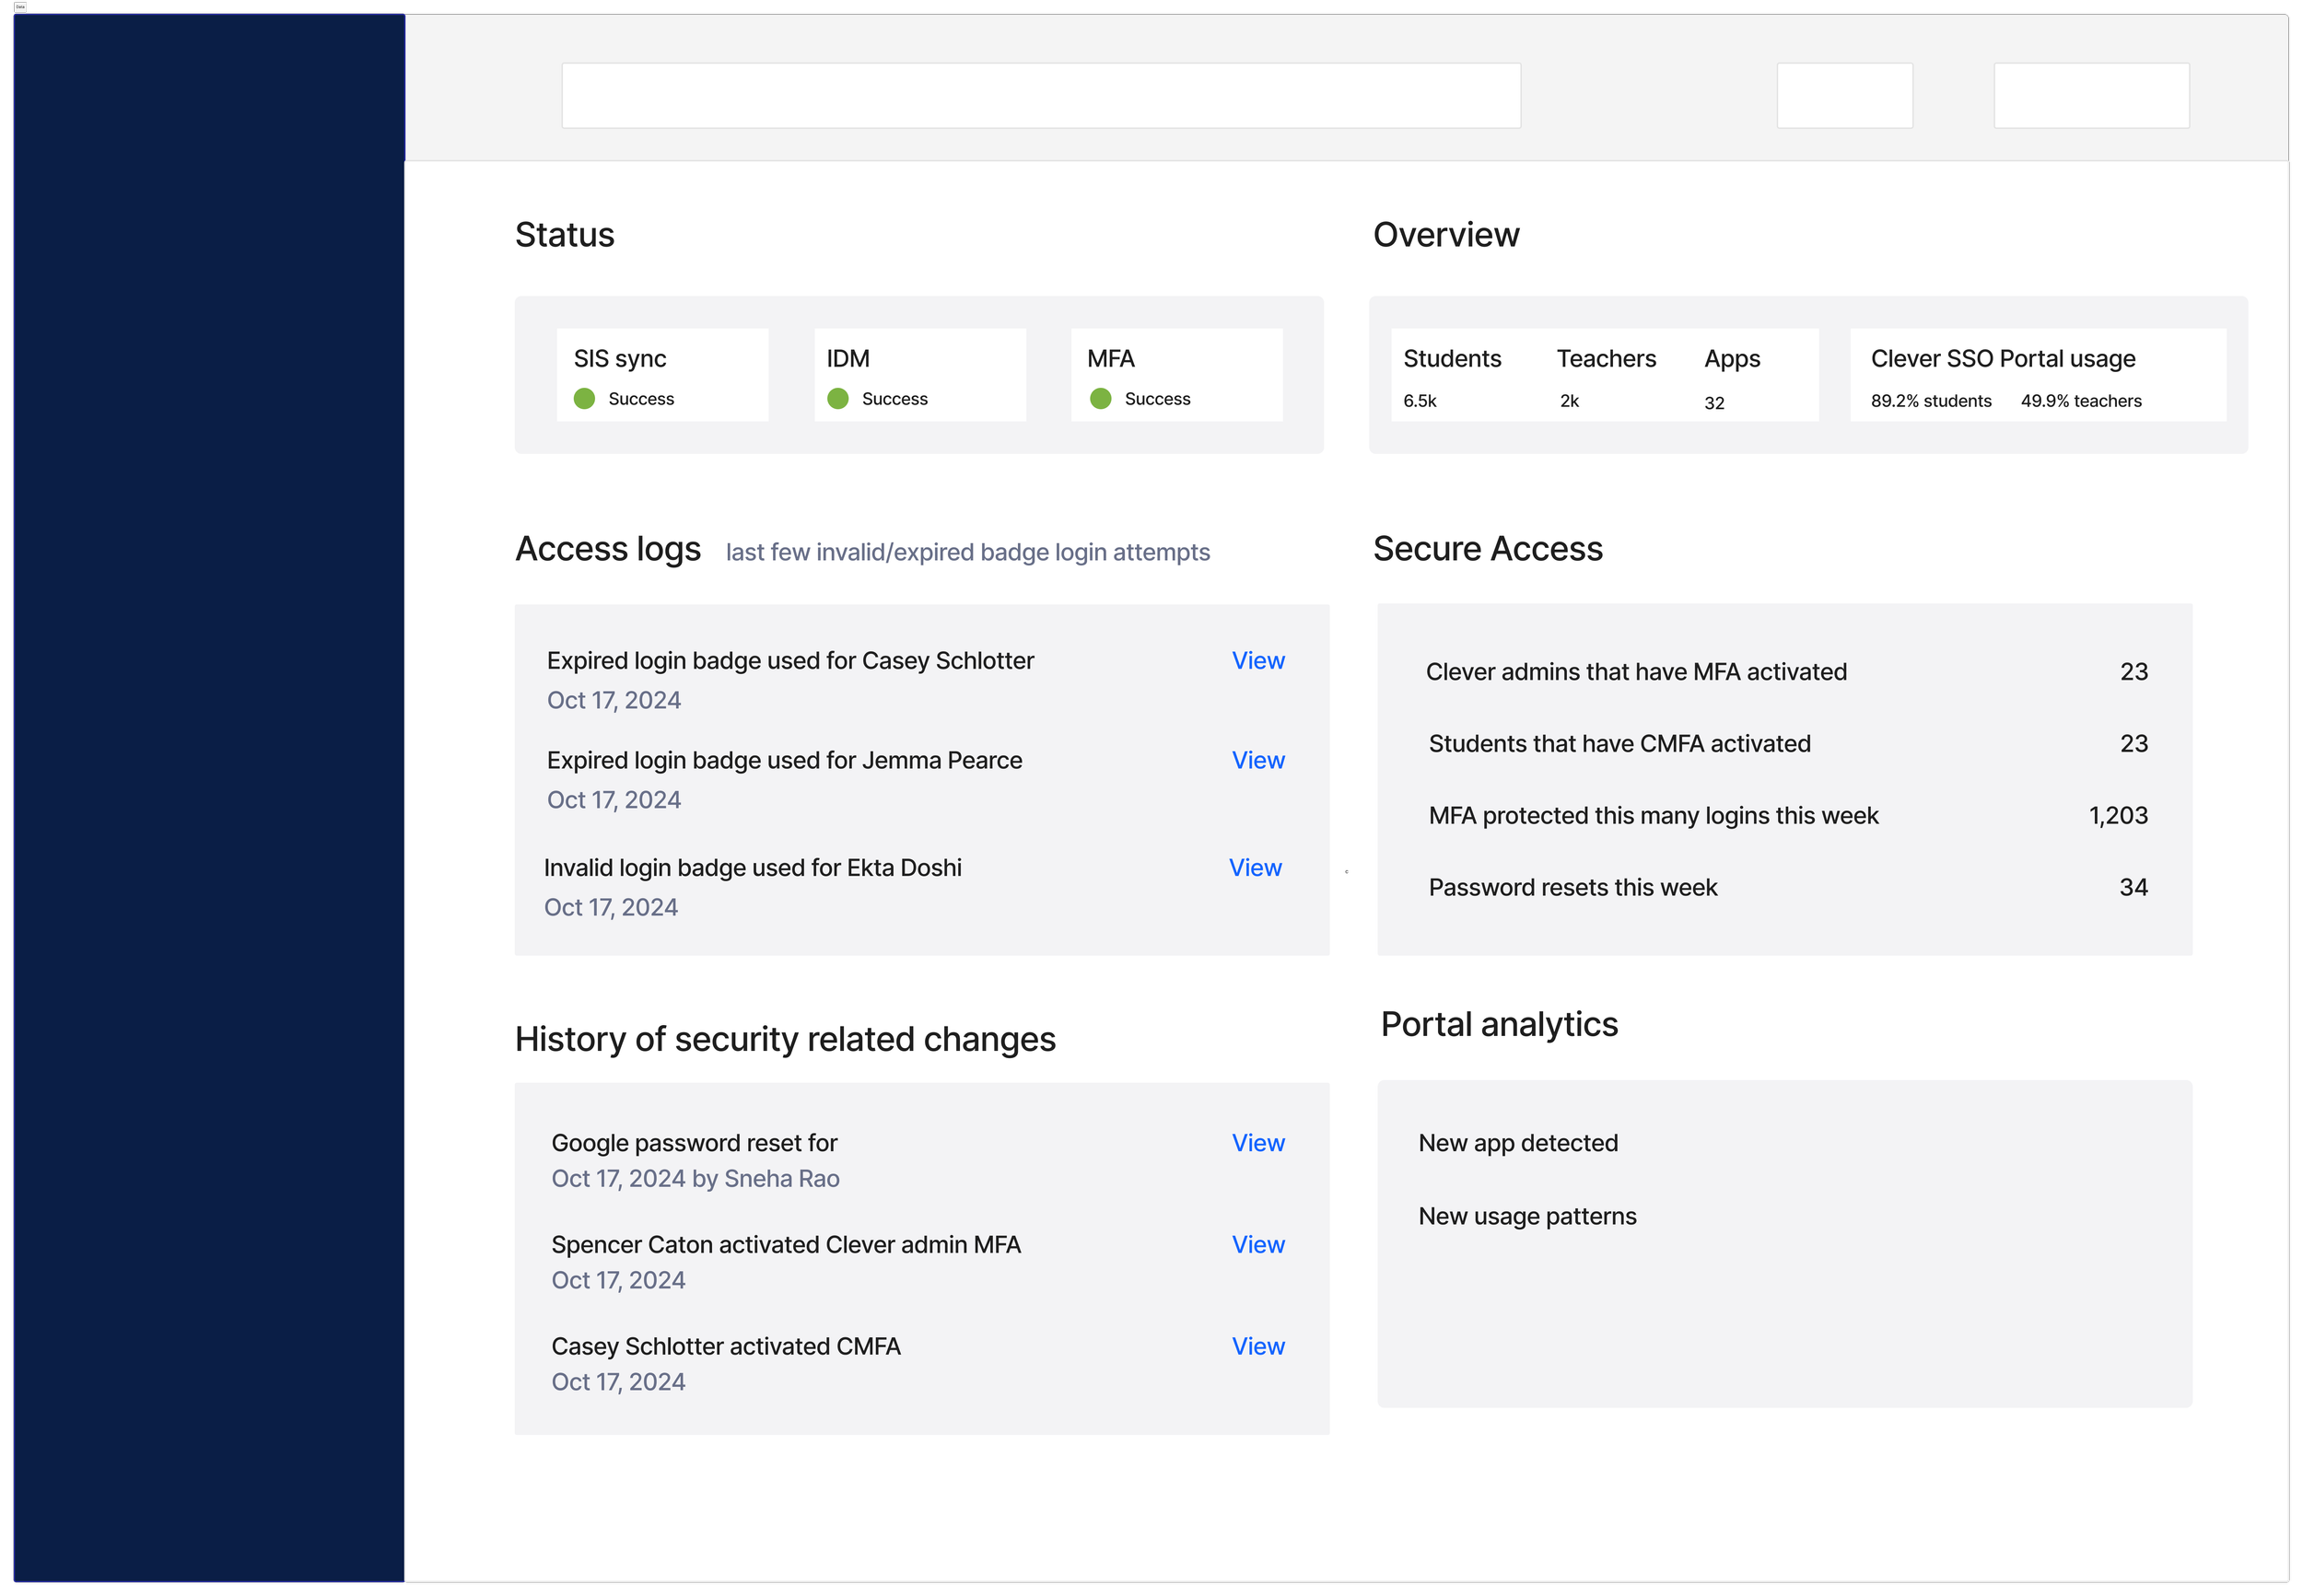
Task: Click the Password resets this week row
Action: pos(1572,888)
